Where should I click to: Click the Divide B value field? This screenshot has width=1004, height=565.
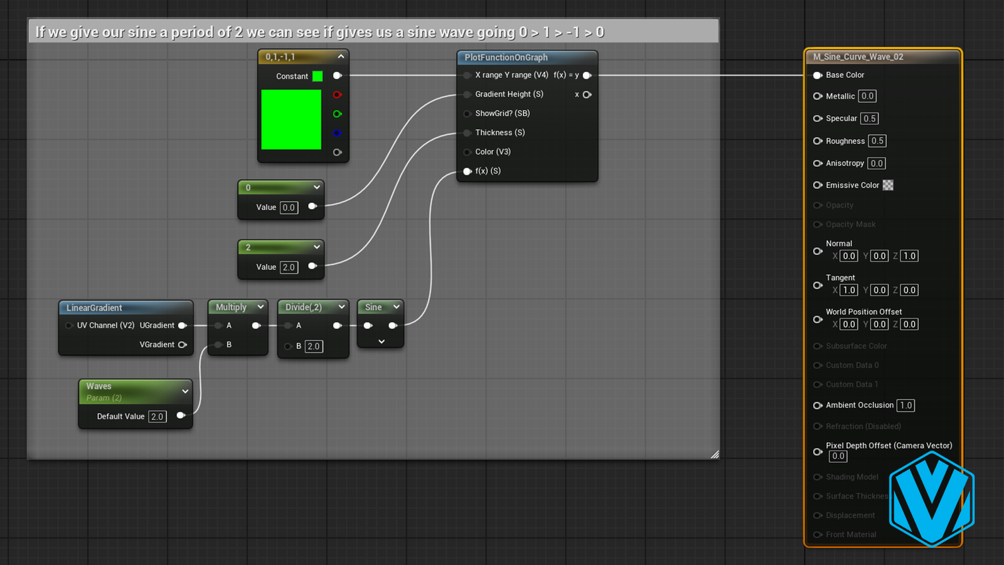314,346
